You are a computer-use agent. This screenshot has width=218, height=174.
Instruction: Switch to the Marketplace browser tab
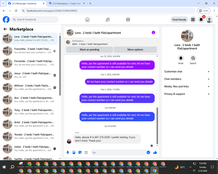67,3
